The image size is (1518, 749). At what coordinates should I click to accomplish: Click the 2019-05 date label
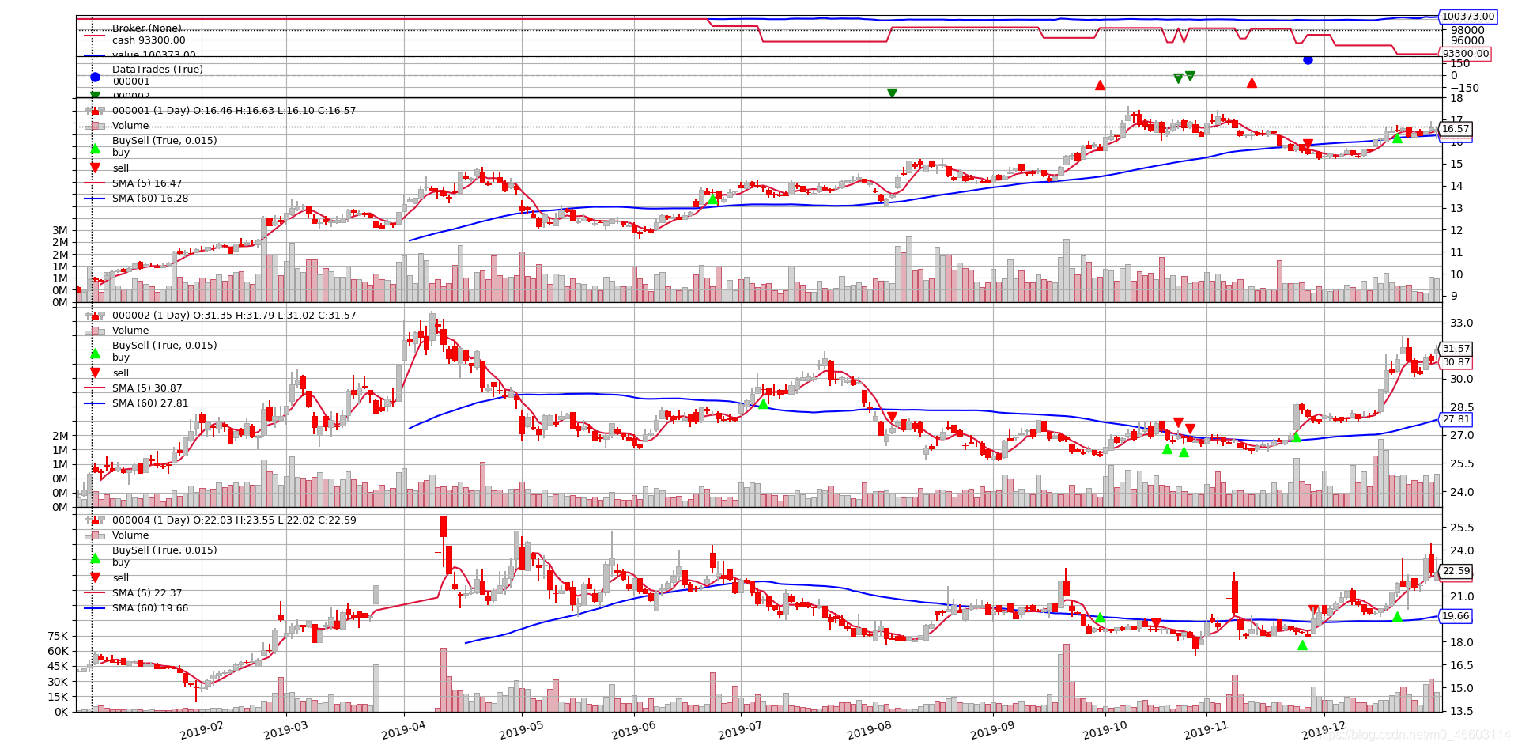click(x=521, y=730)
